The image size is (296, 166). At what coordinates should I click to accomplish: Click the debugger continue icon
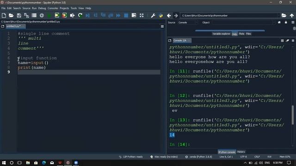[118, 15]
